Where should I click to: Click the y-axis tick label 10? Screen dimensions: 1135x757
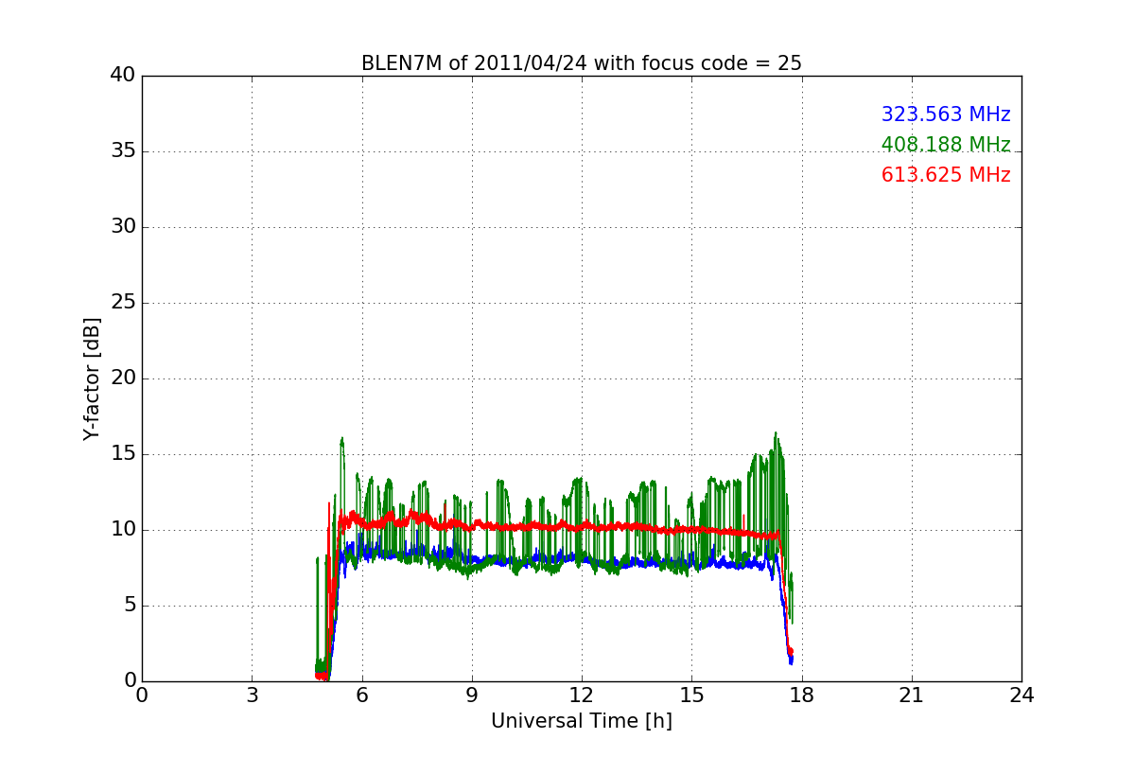(123, 530)
